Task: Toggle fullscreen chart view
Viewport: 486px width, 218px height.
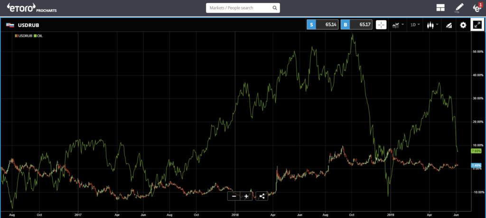Action: tap(477, 25)
